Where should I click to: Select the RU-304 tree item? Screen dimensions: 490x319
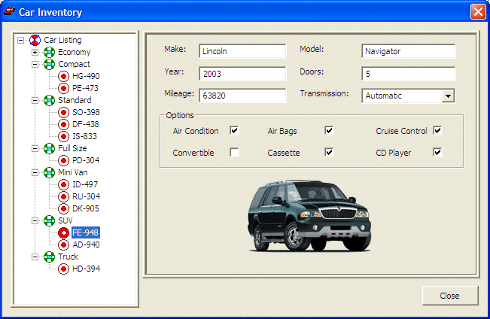[87, 196]
